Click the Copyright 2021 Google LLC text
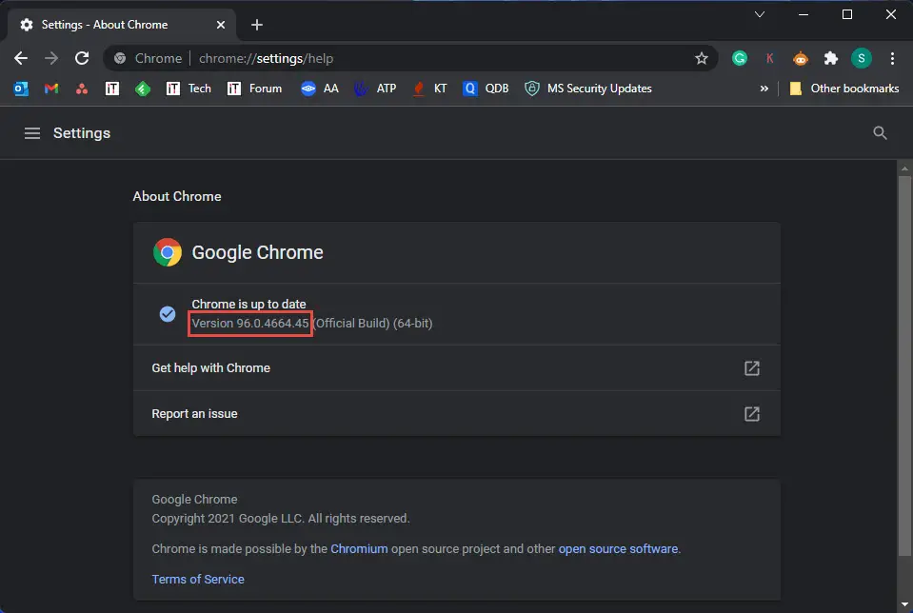913x613 pixels. tap(281, 518)
